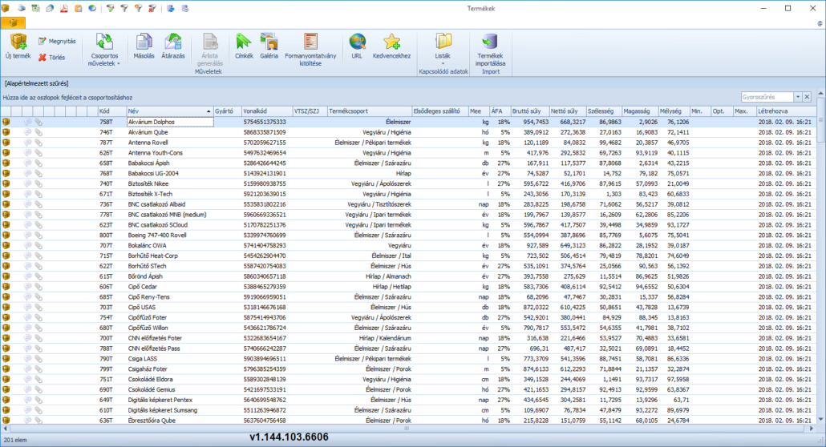The width and height of the screenshot is (826, 447).
Task: Click the Gyorsszűrés quick filter field
Action: [x=767, y=97]
